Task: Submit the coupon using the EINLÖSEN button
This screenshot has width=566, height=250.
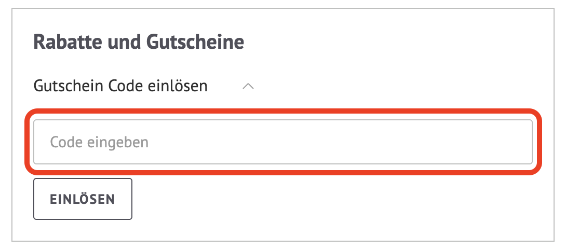Action: click(x=83, y=199)
